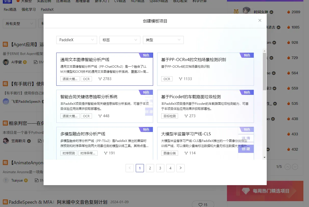Click the fork icon beside 191
309x207 pixels.
pos(106,153)
